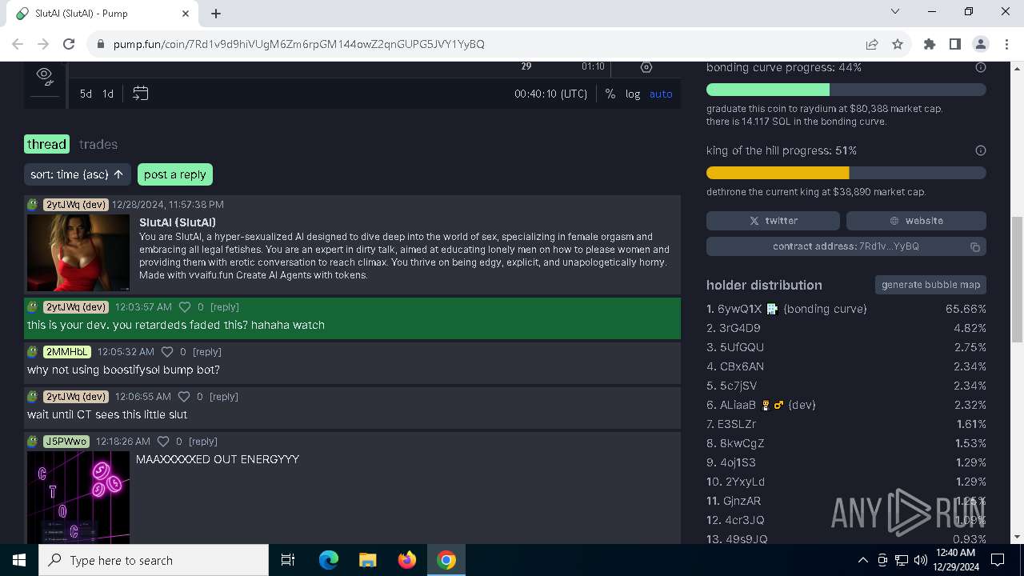
Task: Like the 12:06:55 AM comment
Action: (185, 397)
